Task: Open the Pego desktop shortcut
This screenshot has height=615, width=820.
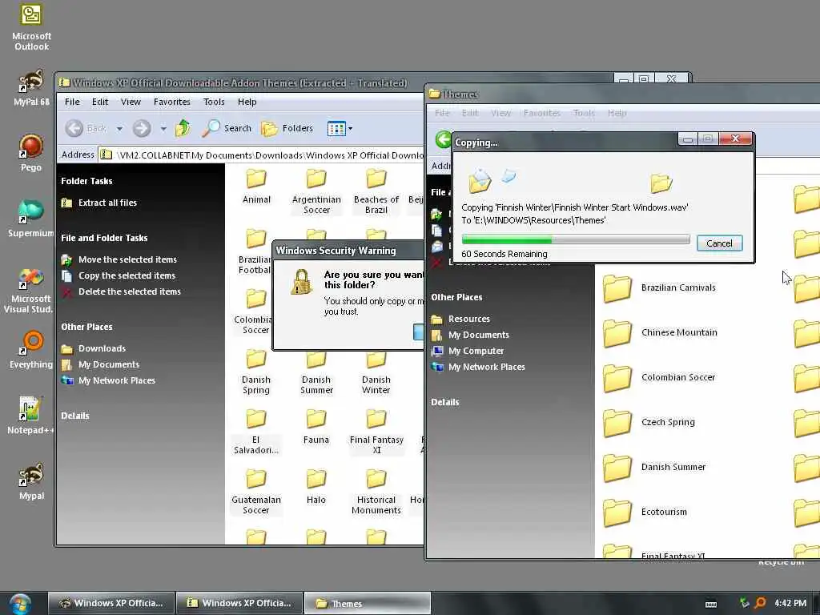Action: click(31, 153)
